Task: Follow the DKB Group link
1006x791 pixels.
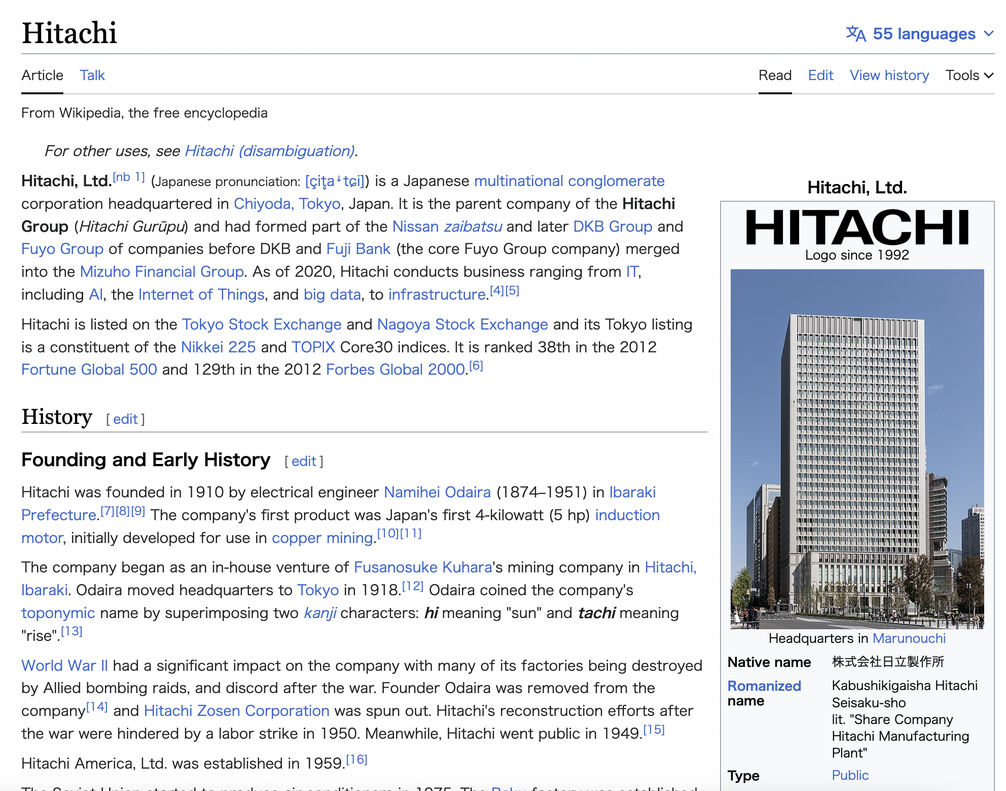Action: 613,227
